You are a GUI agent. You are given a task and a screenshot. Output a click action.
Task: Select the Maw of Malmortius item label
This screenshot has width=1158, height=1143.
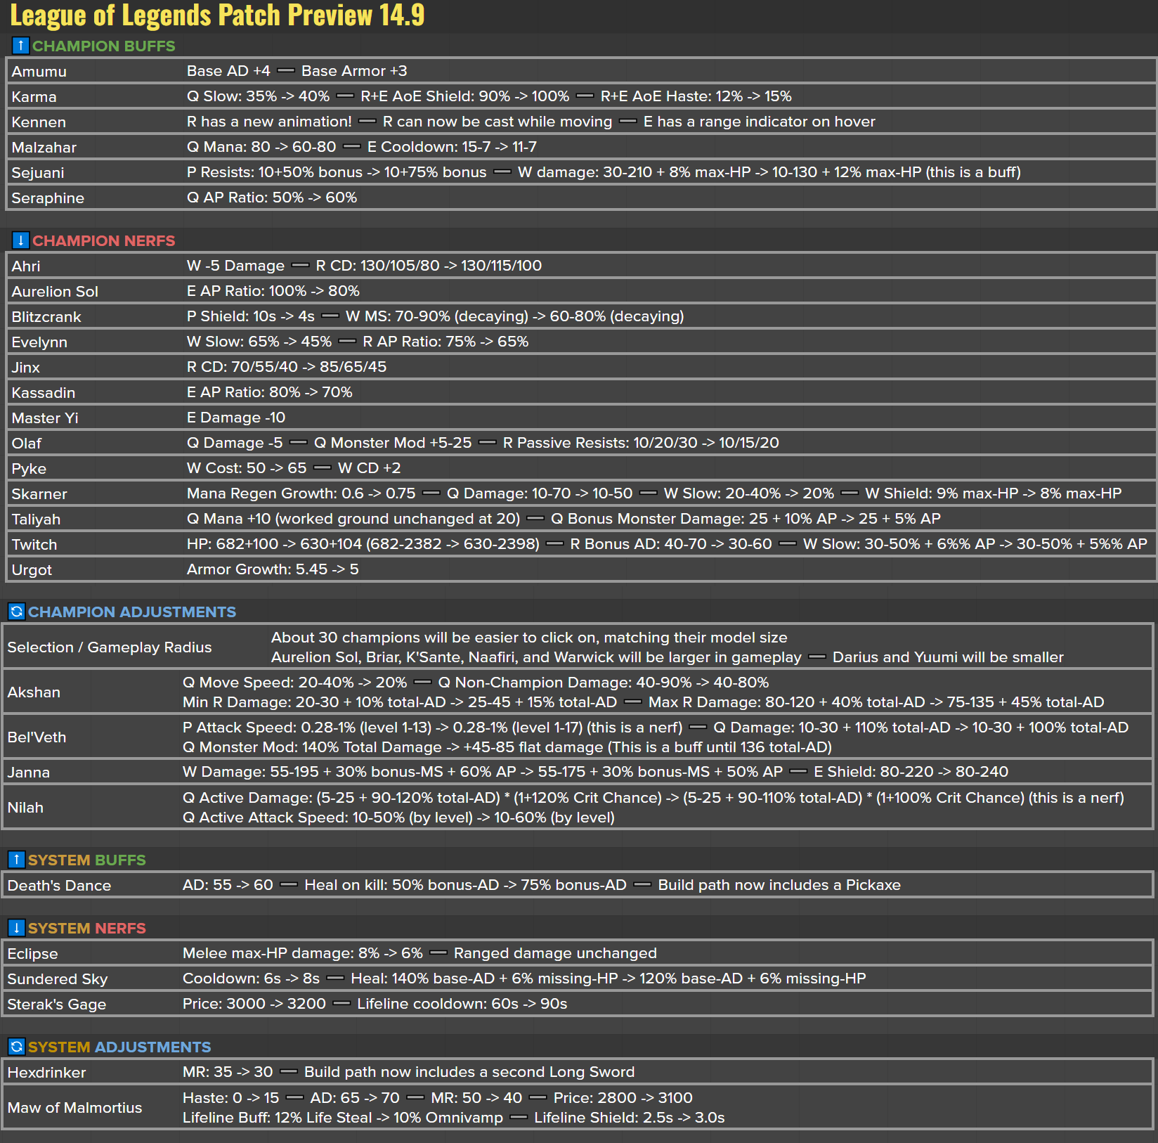[74, 1108]
